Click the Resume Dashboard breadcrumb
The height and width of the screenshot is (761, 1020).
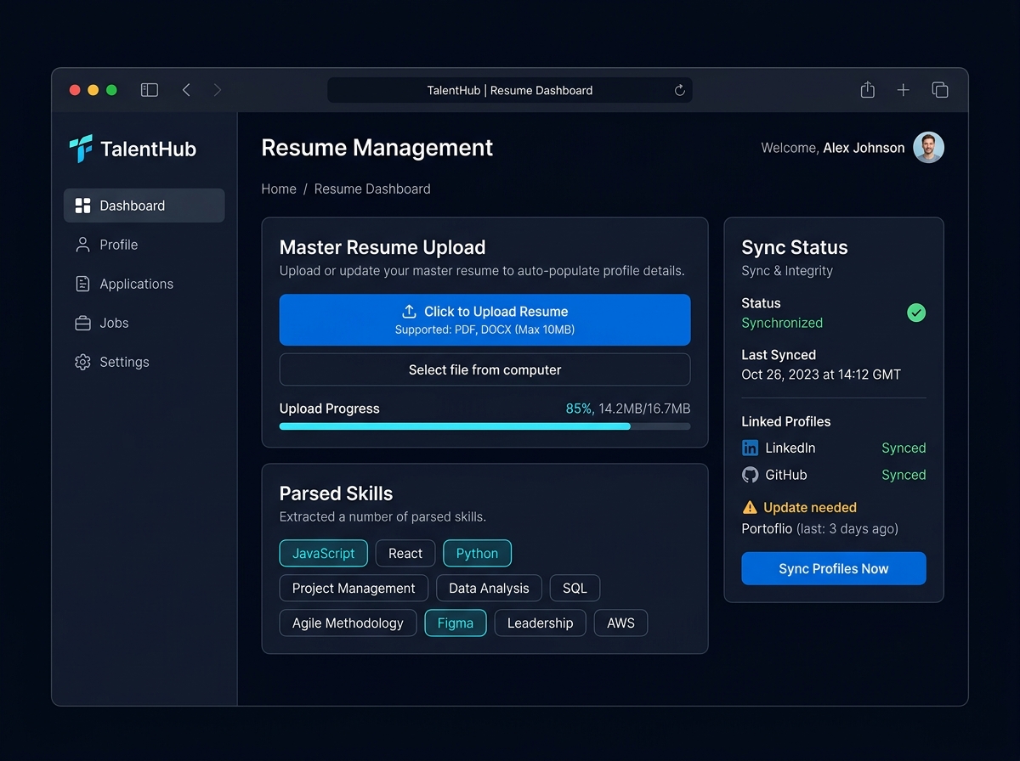(372, 189)
